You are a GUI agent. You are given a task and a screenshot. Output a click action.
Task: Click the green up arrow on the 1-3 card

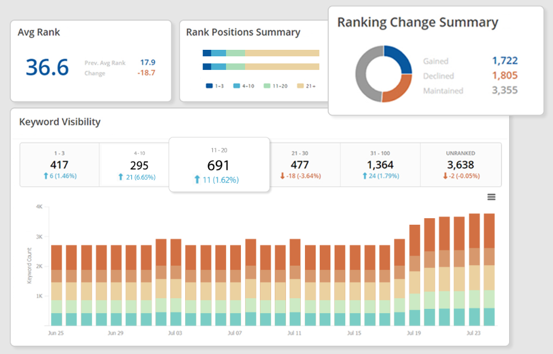[x=46, y=176]
